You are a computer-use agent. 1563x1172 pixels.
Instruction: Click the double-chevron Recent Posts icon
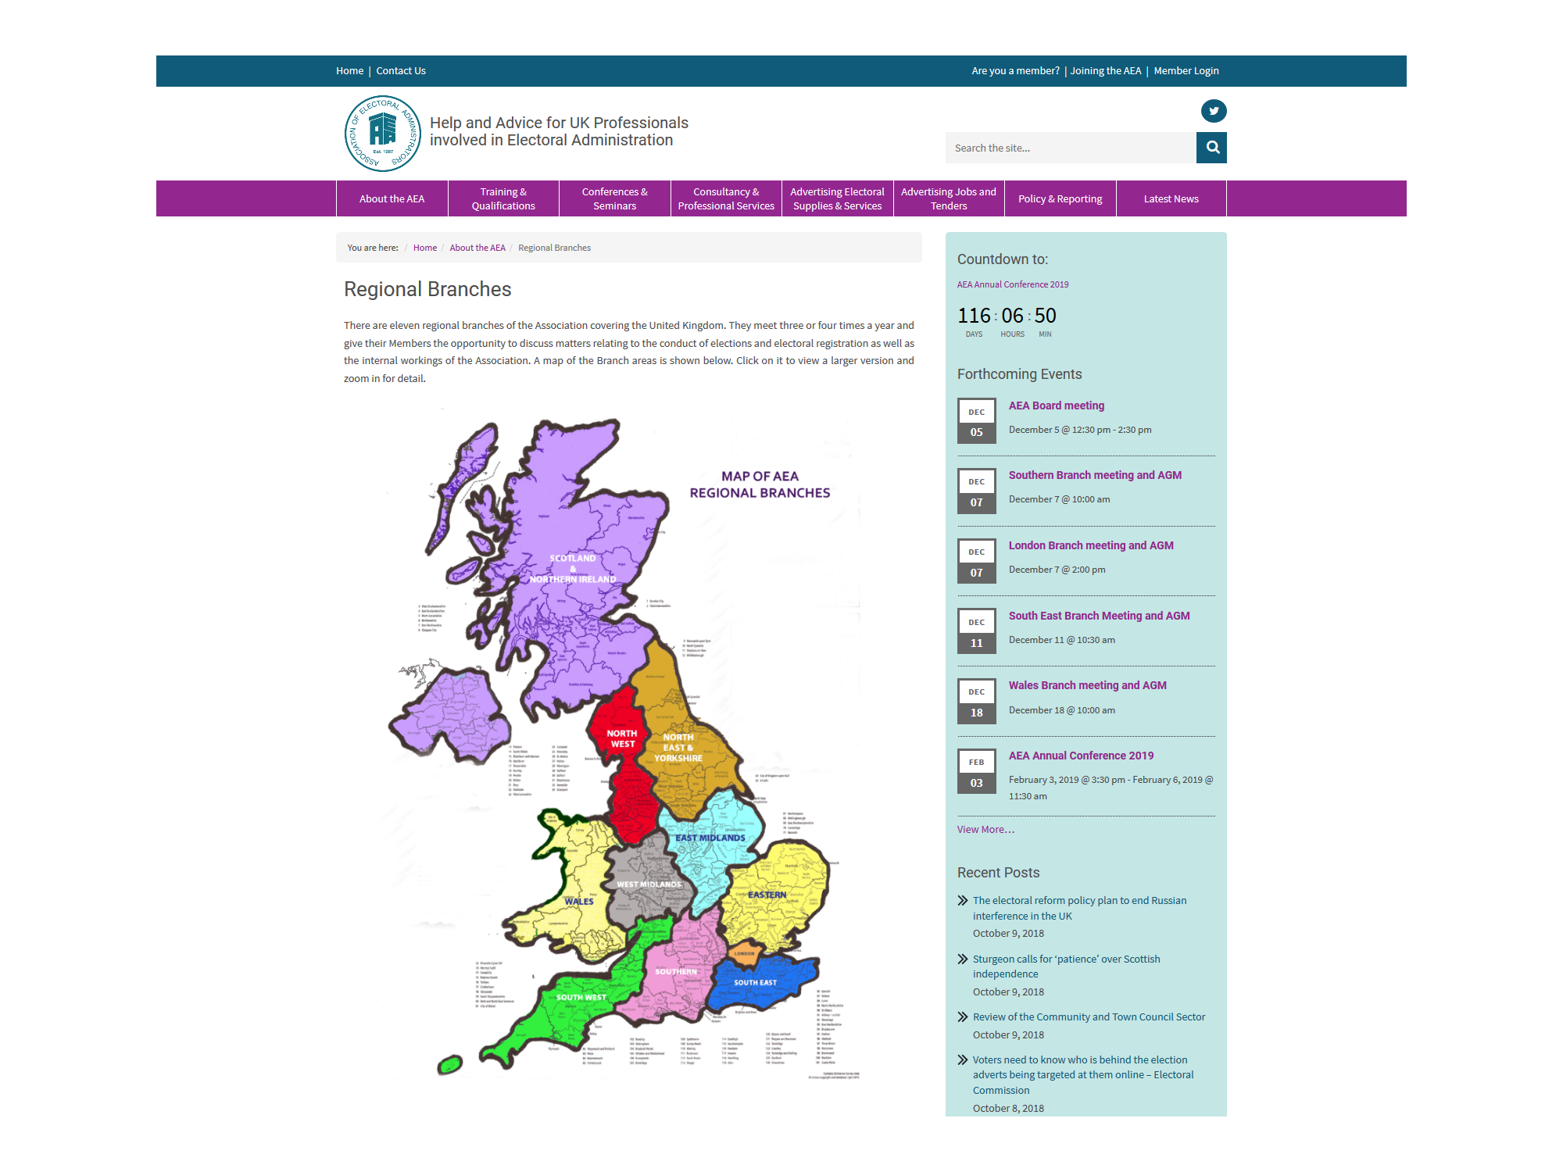(962, 900)
